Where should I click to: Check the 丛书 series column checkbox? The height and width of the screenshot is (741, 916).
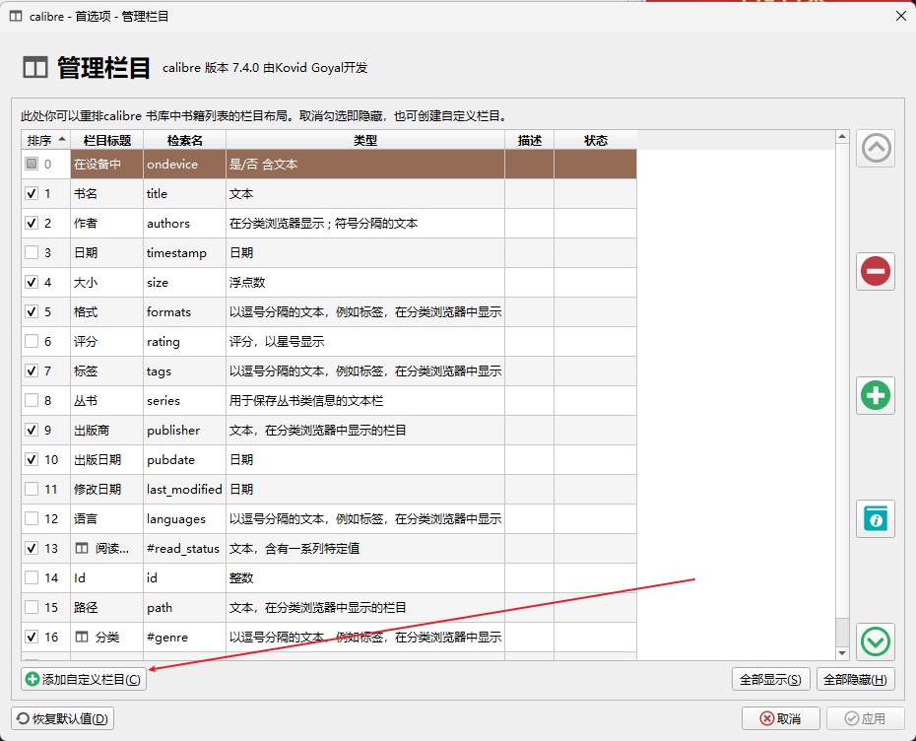pos(32,401)
